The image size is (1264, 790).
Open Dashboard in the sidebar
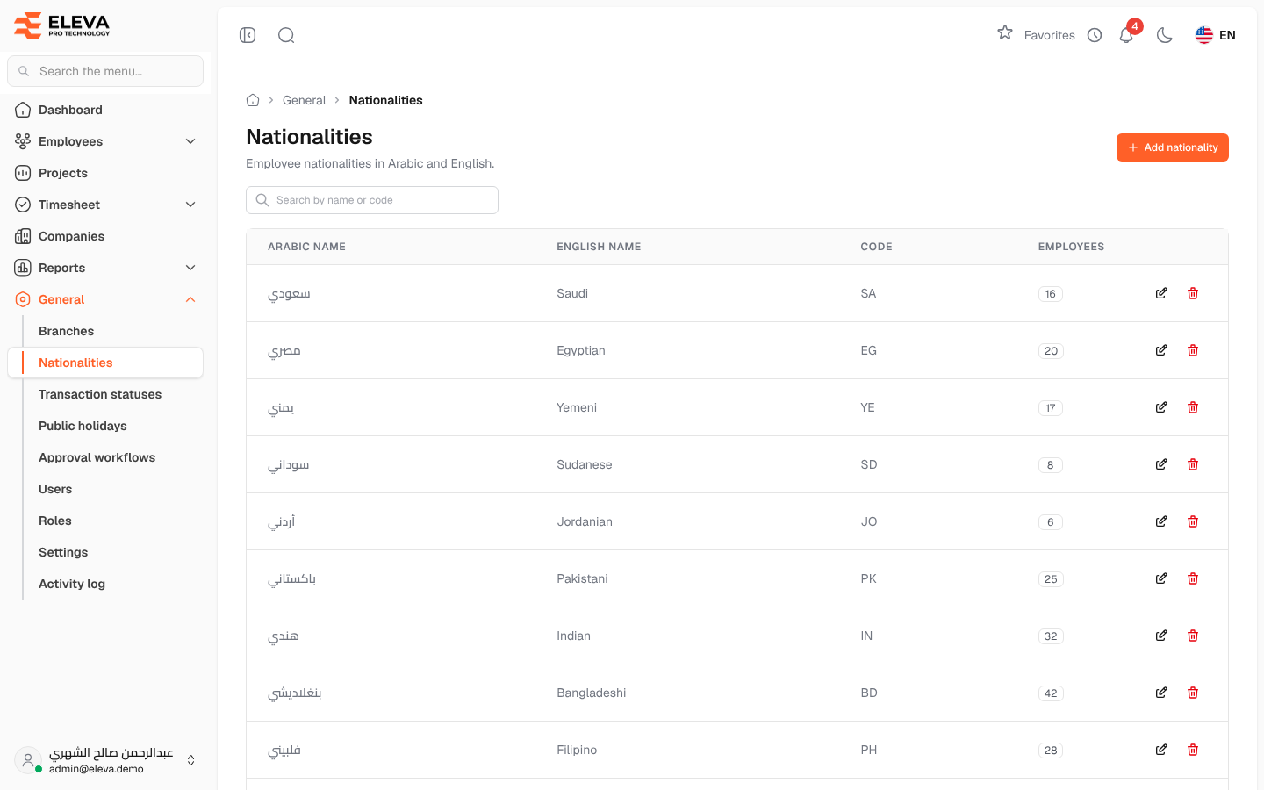[x=105, y=110]
